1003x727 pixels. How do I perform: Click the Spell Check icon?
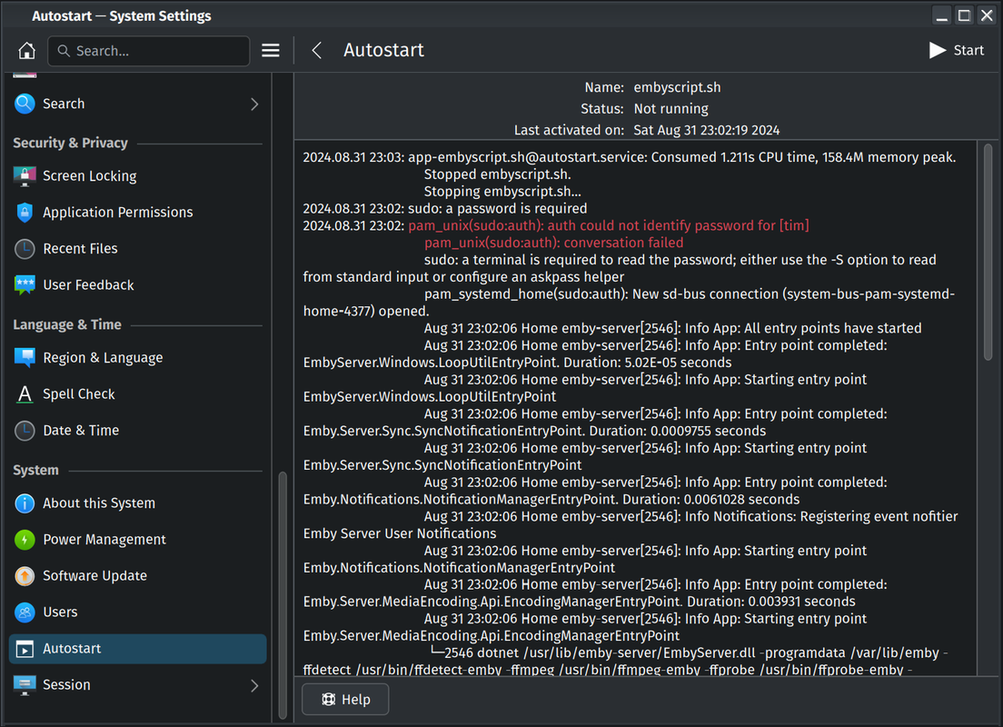coord(25,394)
